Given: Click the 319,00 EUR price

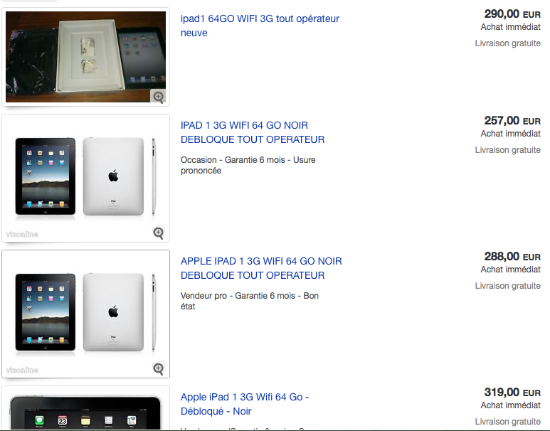Looking at the screenshot, I should click(512, 393).
